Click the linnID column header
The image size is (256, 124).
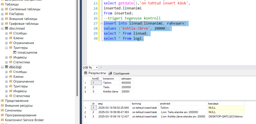click(x=96, y=78)
